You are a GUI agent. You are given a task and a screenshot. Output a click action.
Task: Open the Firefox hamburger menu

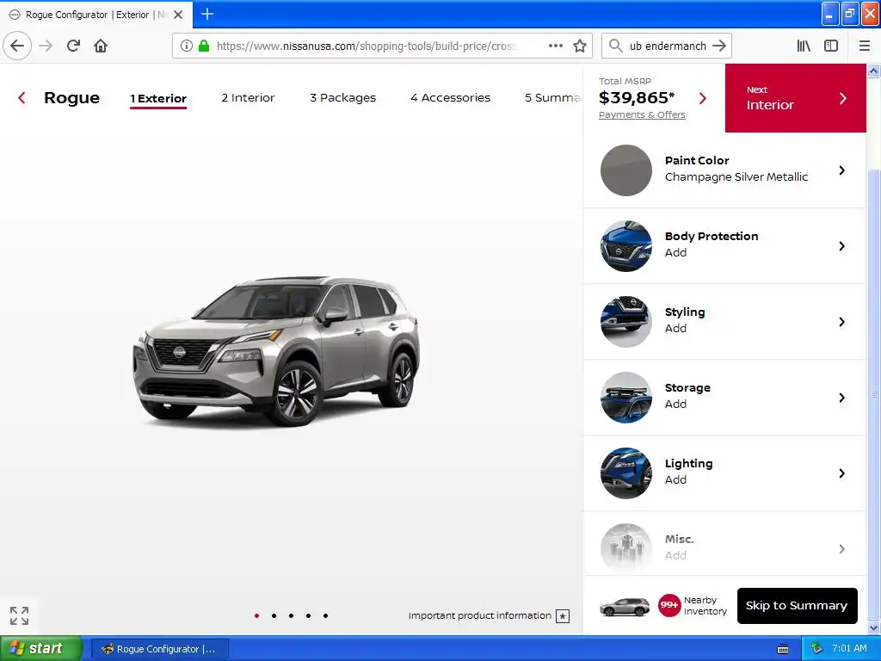tap(864, 46)
